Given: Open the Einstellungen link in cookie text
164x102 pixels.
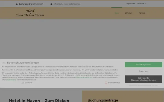Looking at the screenshot, I should [11, 80].
